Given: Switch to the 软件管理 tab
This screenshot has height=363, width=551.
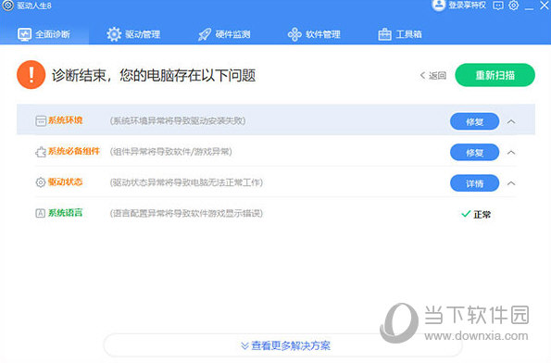Looking at the screenshot, I should pos(314,34).
